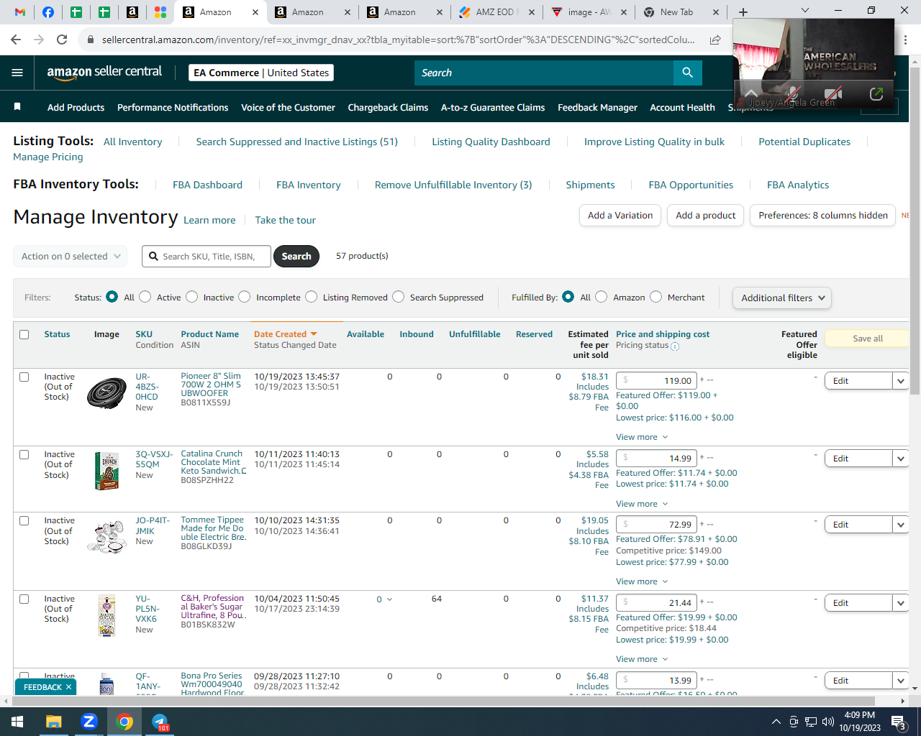Open the Seller Central hamburger menu
921x736 pixels.
pos(17,73)
